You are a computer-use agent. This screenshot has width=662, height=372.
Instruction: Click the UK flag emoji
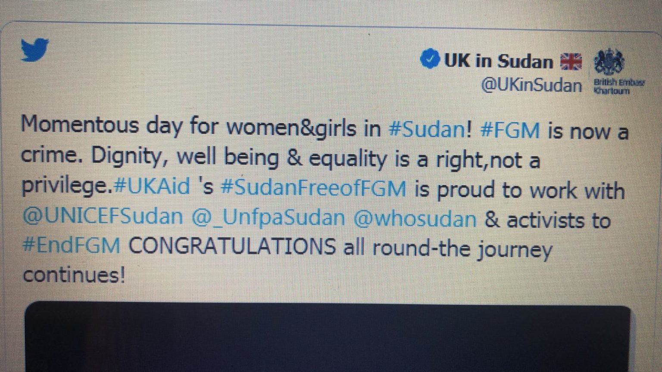click(x=571, y=62)
